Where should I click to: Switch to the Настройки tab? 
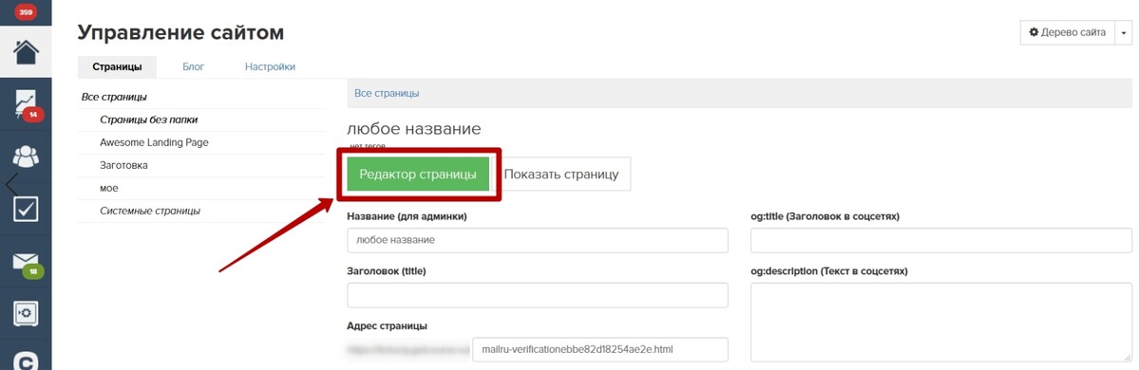(x=270, y=66)
